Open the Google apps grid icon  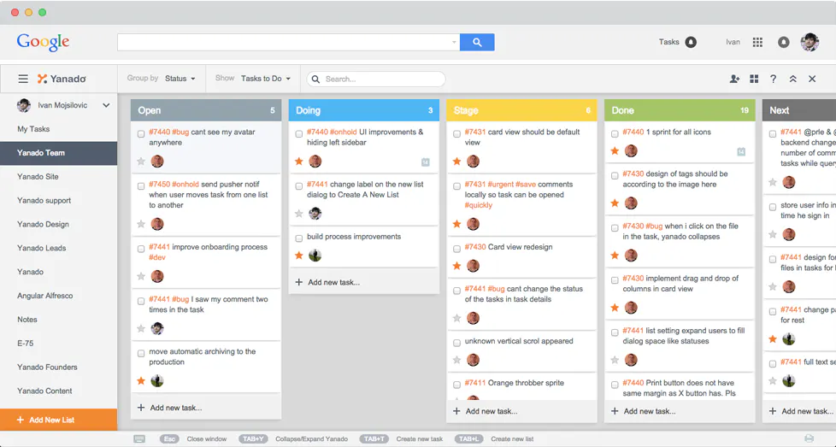click(757, 42)
